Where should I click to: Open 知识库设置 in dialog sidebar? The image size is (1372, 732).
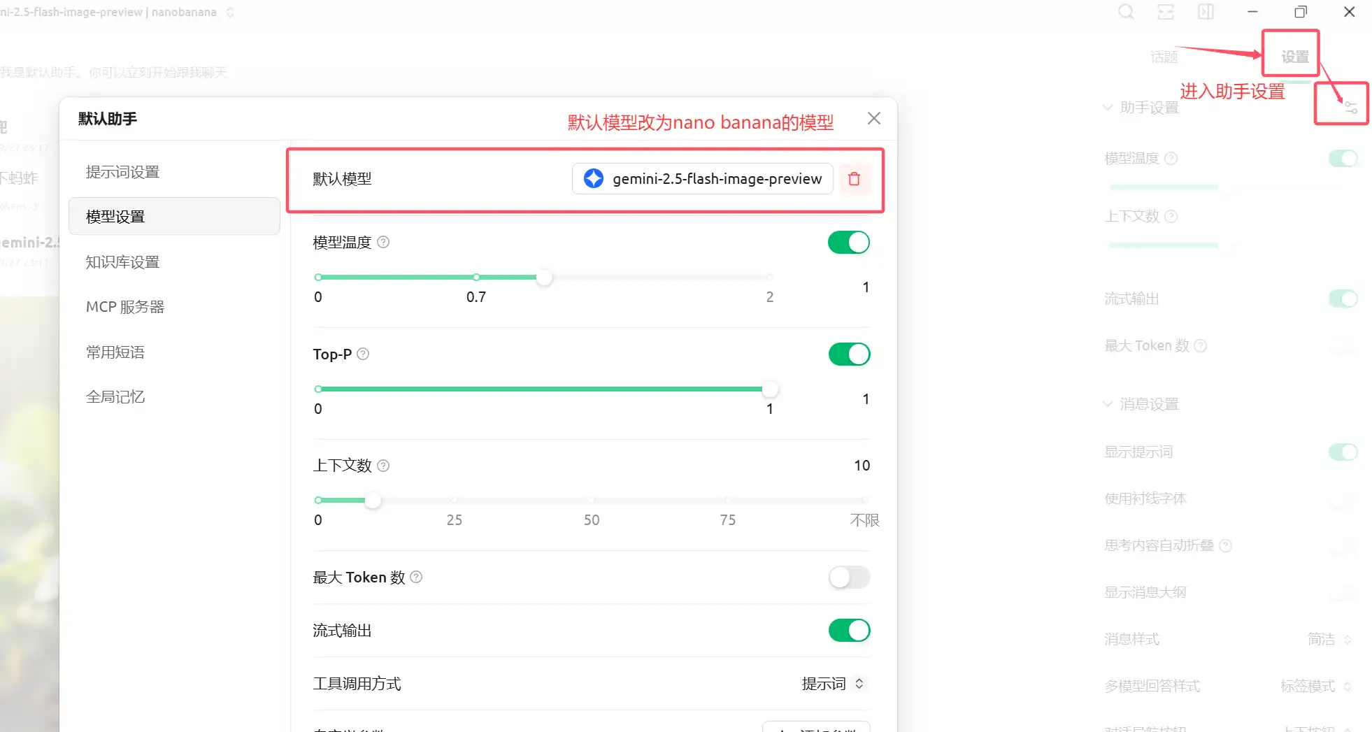pyautogui.click(x=174, y=262)
